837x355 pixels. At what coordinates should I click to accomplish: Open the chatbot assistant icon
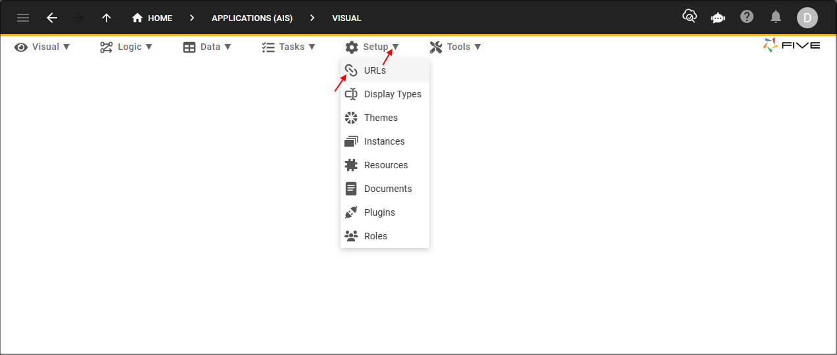(718, 18)
